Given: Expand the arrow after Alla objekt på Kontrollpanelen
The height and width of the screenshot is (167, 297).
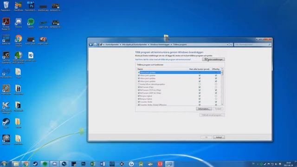Looking at the screenshot, I should tap(148, 45).
